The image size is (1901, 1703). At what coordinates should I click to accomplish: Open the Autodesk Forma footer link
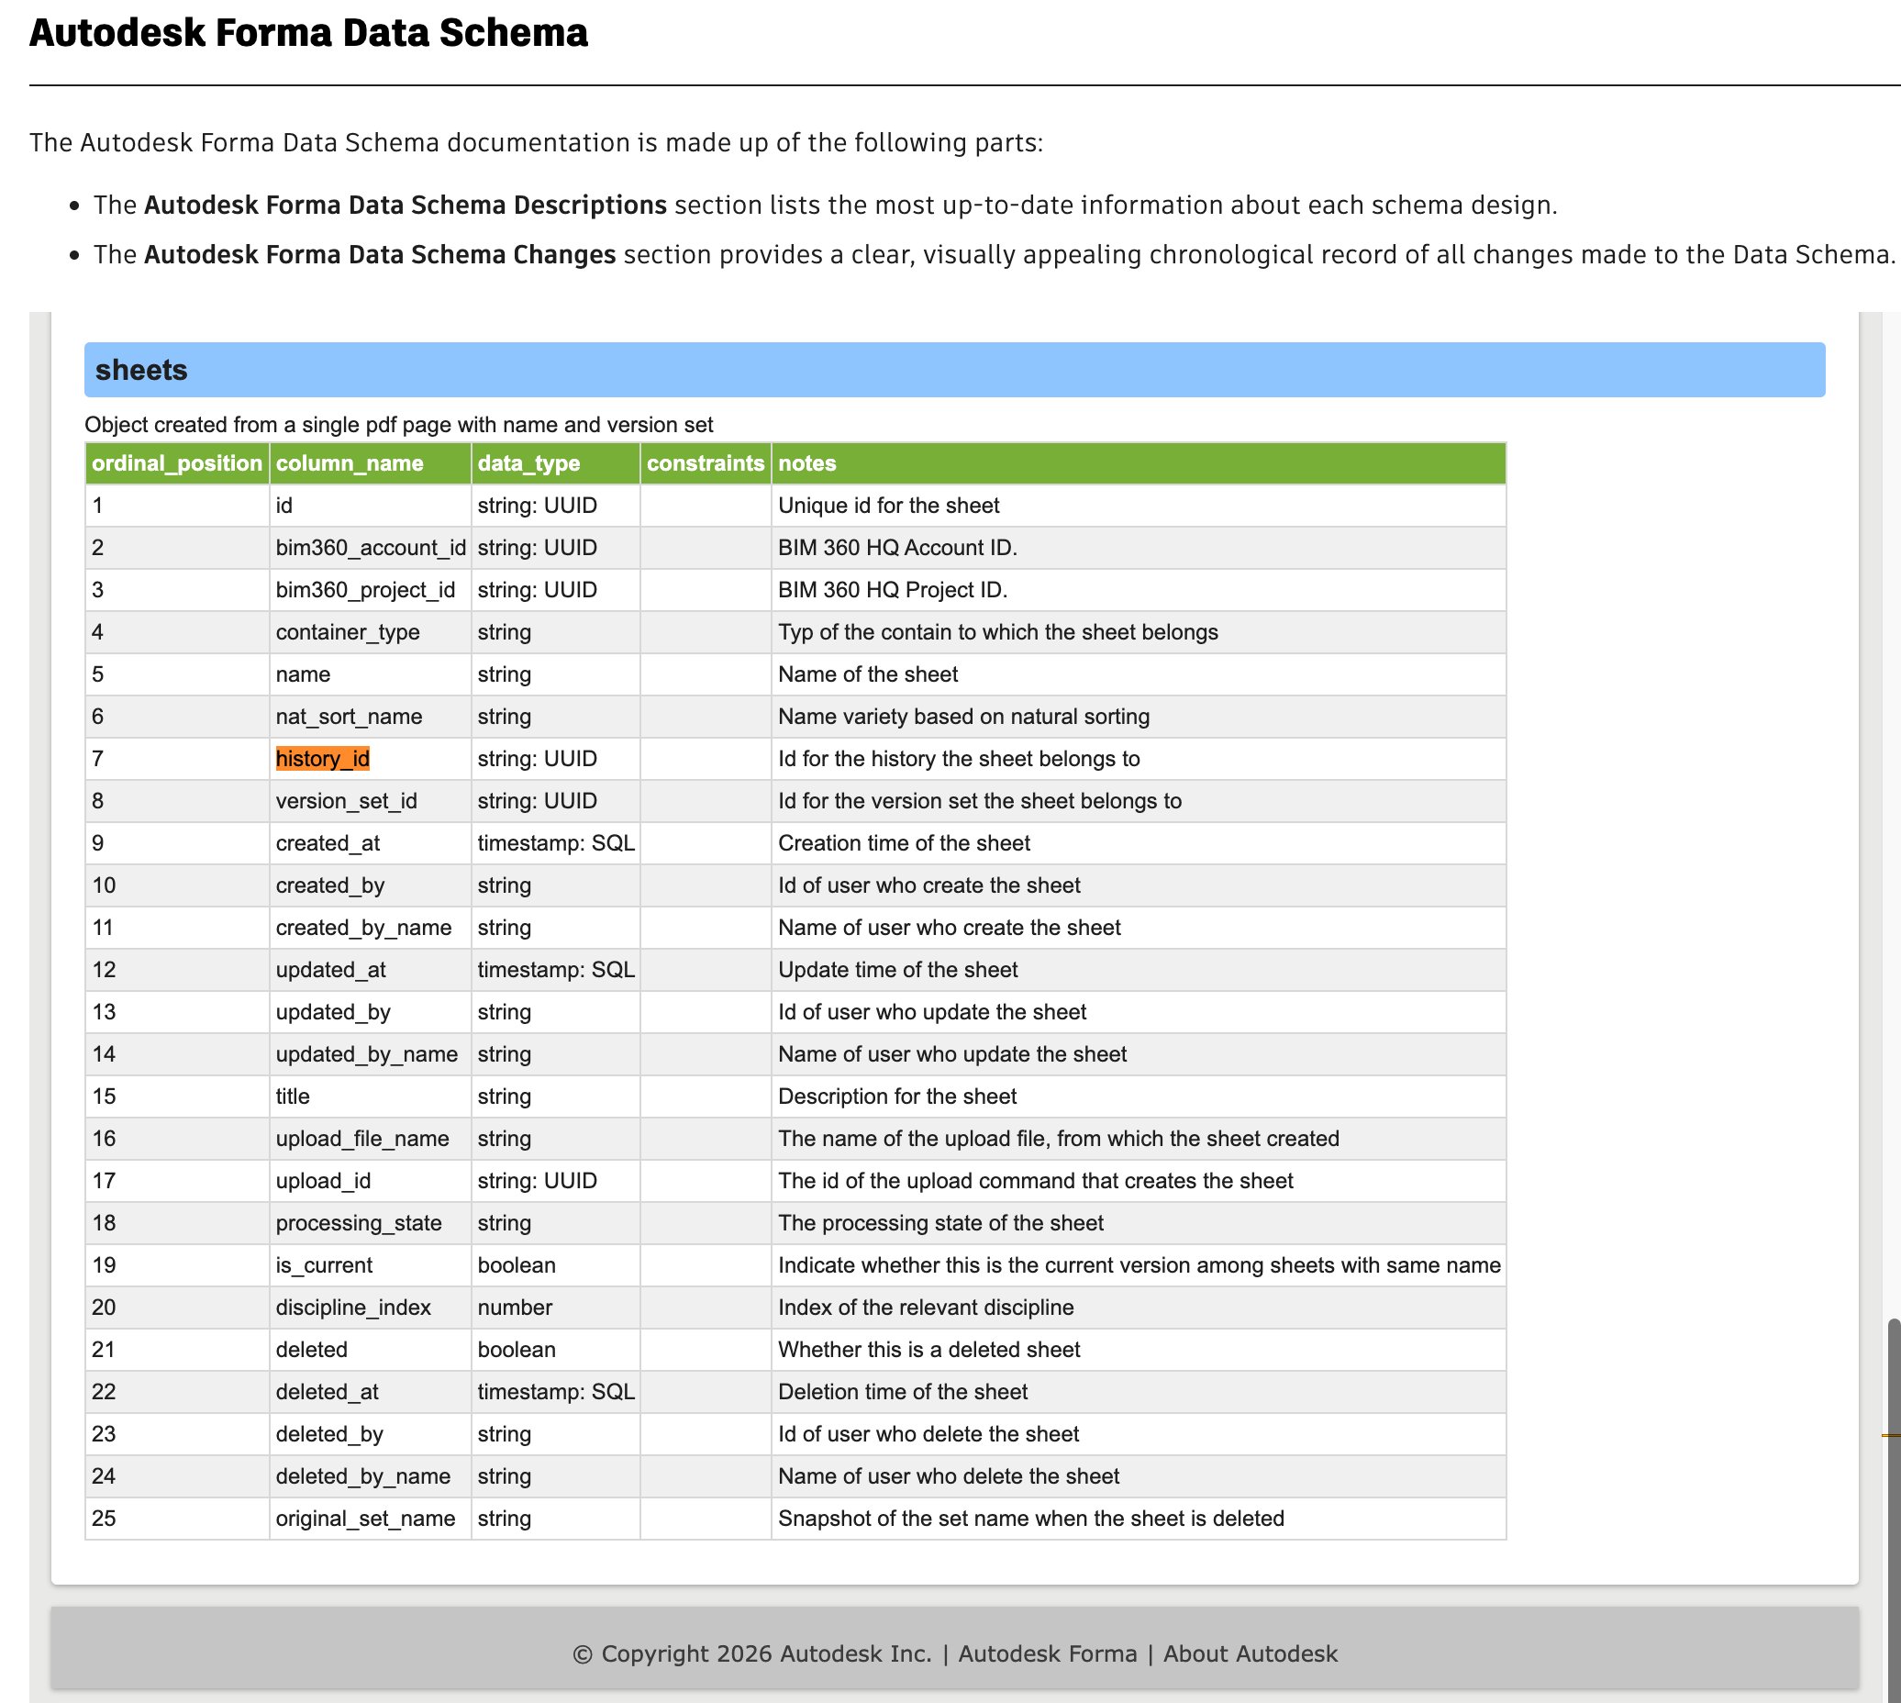1047,1653
